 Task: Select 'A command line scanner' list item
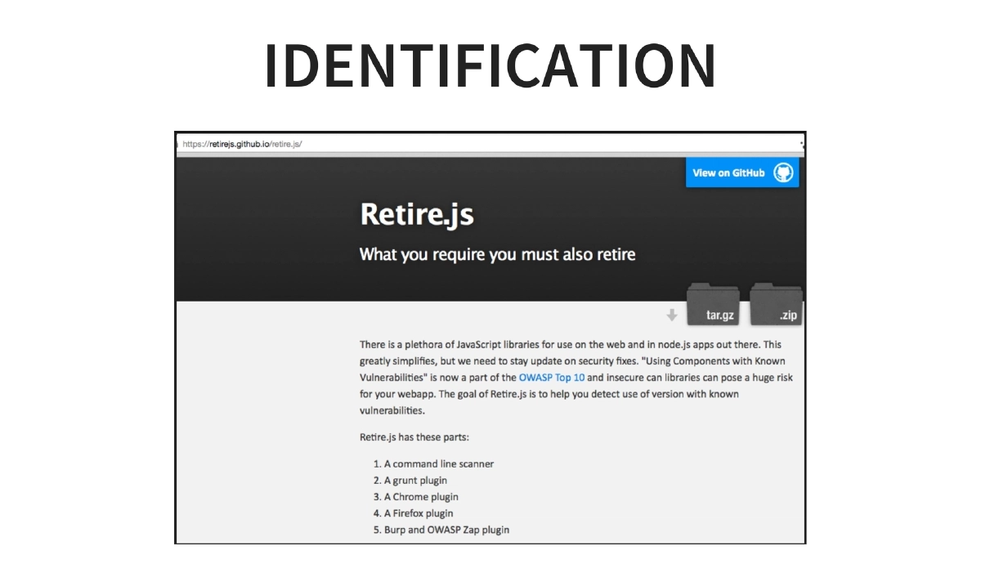(x=438, y=463)
